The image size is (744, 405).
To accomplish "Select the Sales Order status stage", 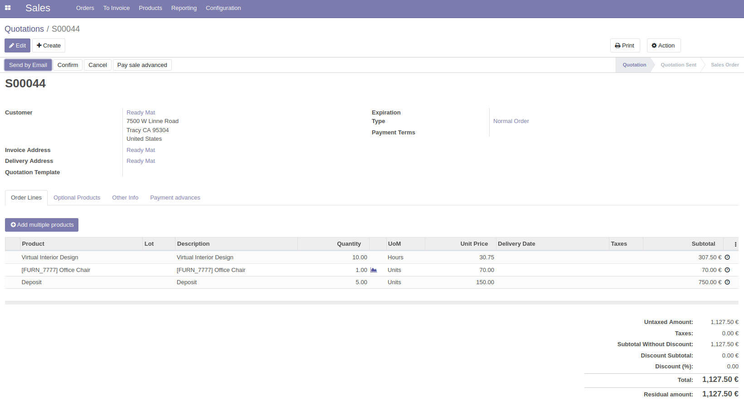I will click(725, 65).
